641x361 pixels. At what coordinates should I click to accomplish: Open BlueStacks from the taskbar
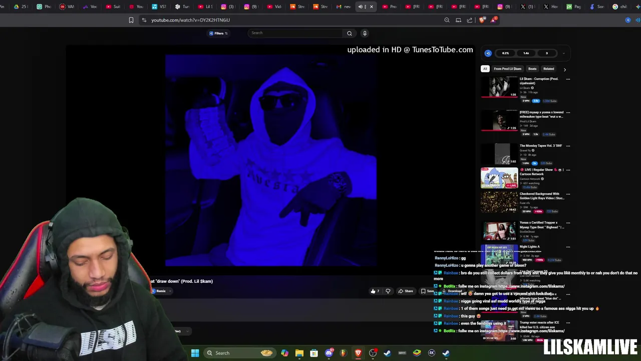[417, 353]
